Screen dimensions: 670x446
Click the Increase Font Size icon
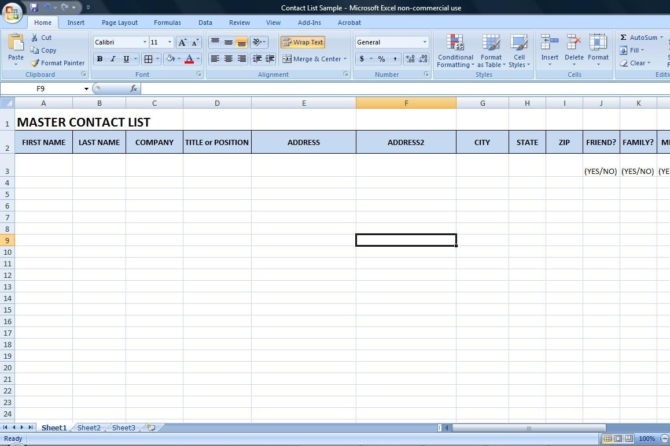click(182, 42)
